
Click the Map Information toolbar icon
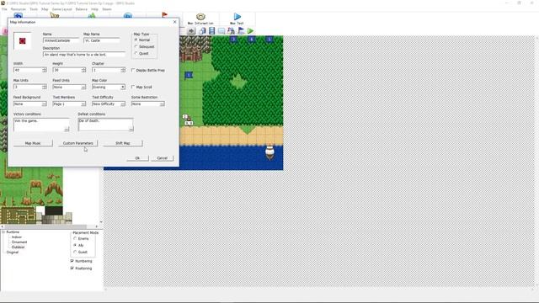tap(200, 17)
